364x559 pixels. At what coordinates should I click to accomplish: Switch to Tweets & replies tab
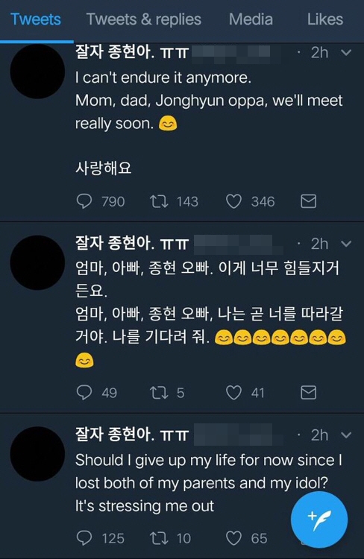[x=144, y=19]
